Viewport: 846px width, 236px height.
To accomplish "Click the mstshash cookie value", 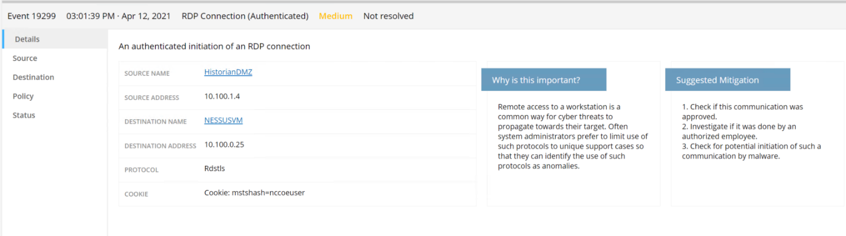I will tap(255, 193).
